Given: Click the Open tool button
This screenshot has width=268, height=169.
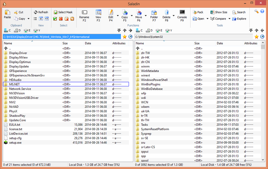Looking at the screenshot, I should (198, 19).
